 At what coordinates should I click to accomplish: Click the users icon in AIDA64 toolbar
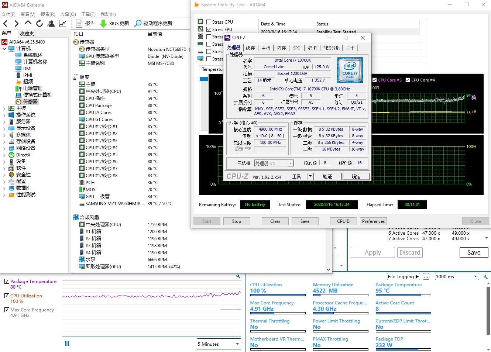click(x=51, y=24)
